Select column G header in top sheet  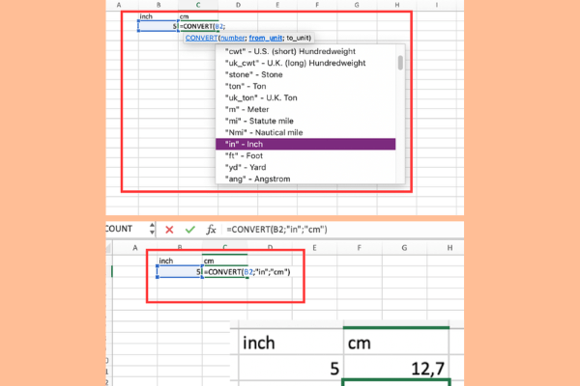[x=357, y=5]
